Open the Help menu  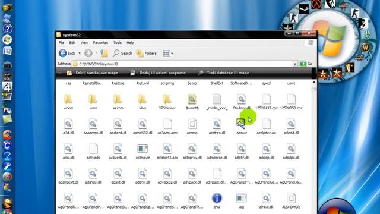point(130,43)
